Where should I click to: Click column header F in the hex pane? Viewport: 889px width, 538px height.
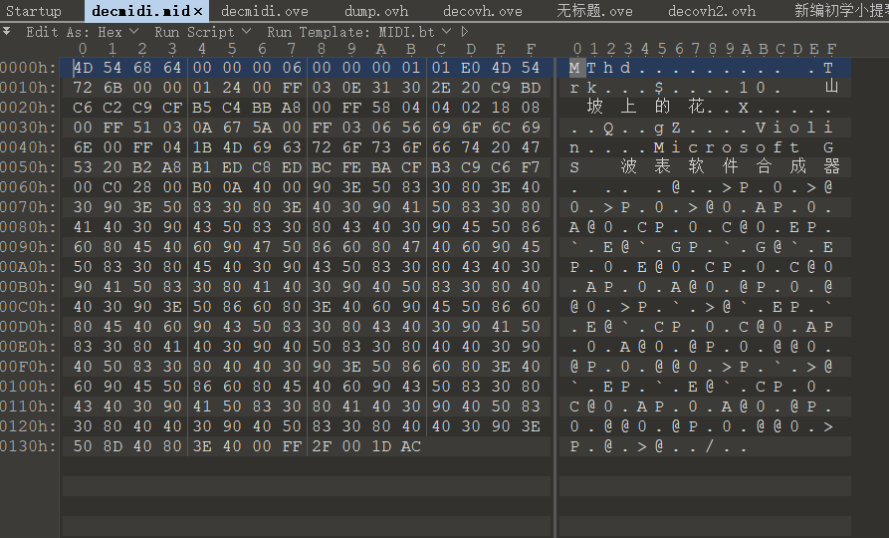[x=531, y=50]
